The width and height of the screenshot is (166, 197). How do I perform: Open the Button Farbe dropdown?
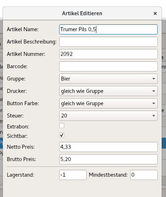pos(108,103)
